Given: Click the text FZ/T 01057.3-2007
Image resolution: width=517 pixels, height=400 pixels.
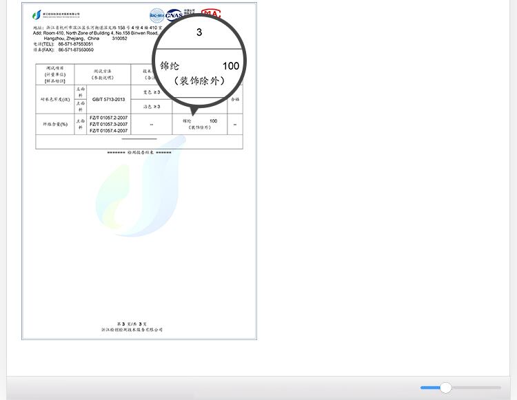Looking at the screenshot, I should 108,124.
